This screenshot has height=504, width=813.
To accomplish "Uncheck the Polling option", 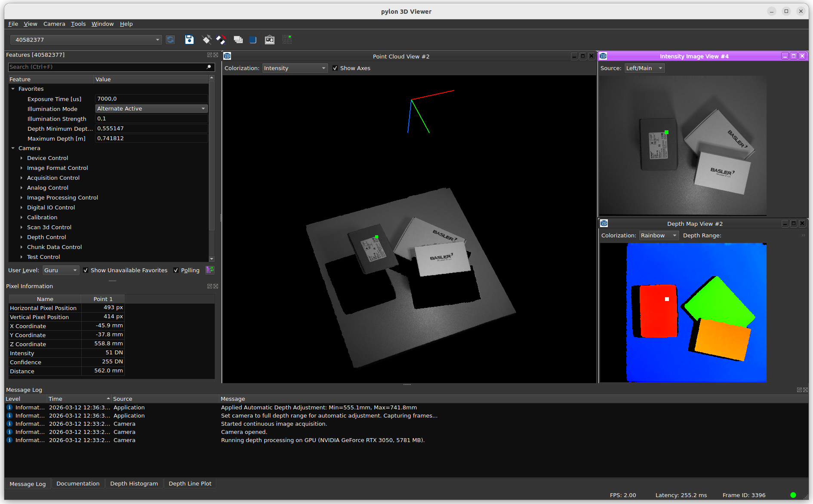I will coord(176,270).
